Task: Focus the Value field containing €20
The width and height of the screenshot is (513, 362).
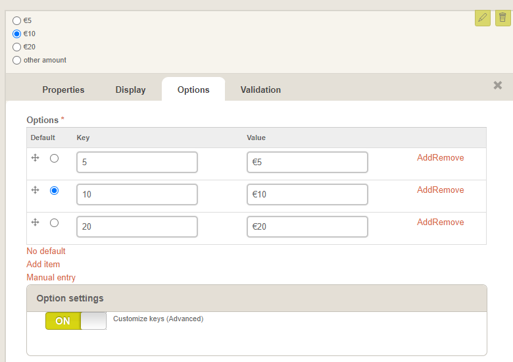Action: point(307,226)
